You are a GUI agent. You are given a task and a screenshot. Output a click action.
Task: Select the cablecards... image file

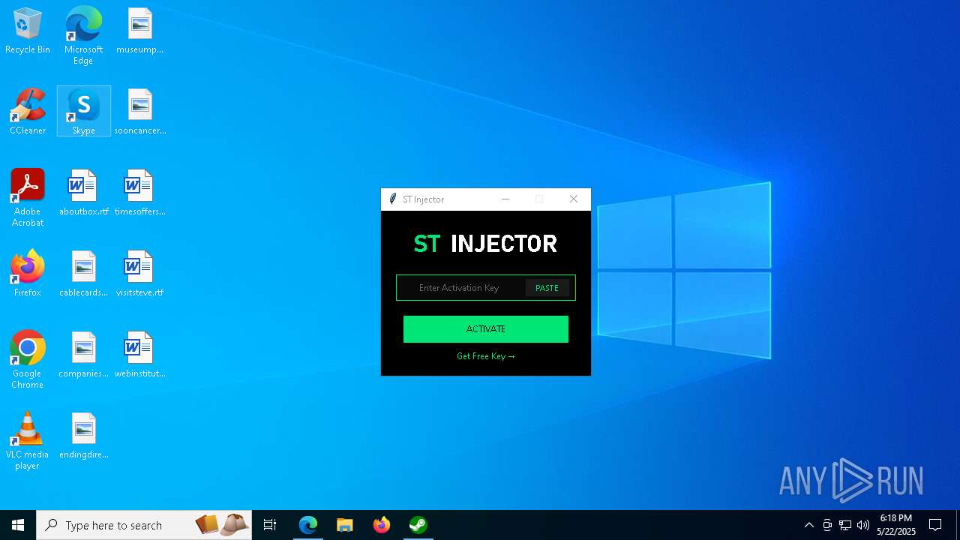coord(83,274)
